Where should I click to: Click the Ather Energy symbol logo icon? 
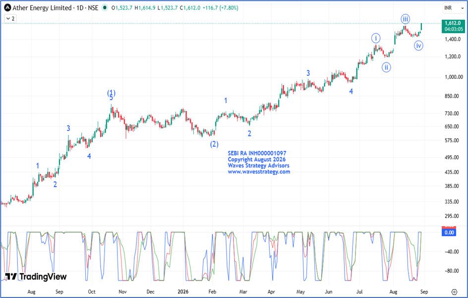click(7, 8)
